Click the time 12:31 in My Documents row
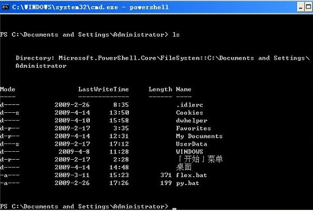 click(119, 136)
